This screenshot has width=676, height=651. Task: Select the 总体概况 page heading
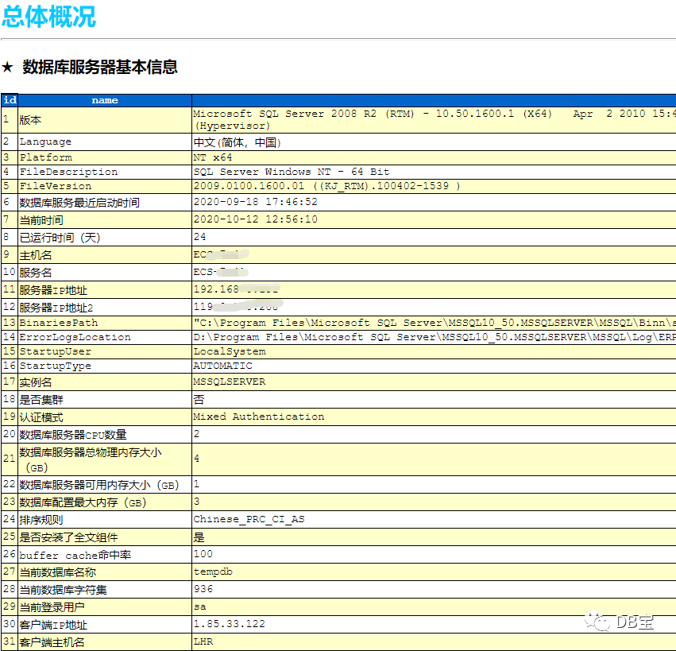pyautogui.click(x=48, y=17)
